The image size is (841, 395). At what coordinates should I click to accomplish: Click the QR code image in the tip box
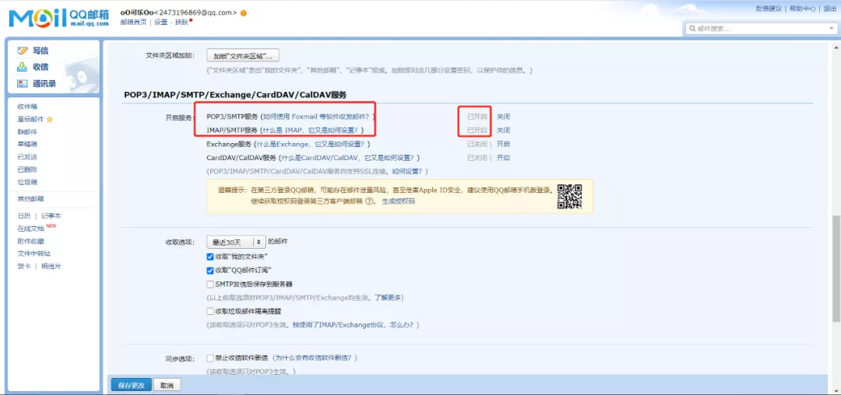coord(569,196)
